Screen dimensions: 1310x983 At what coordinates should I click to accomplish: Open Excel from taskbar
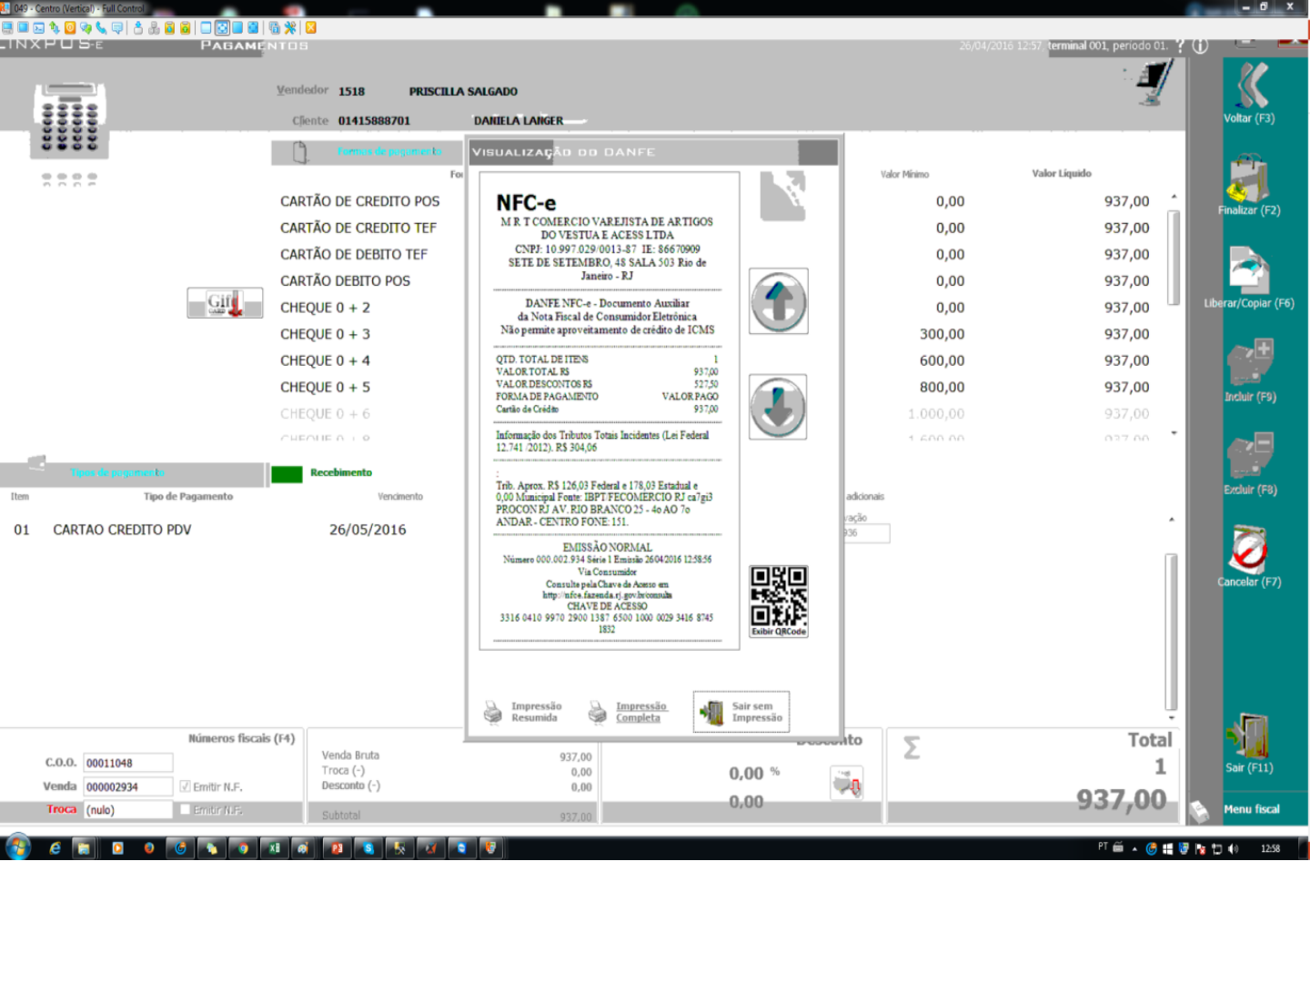pos(274,848)
